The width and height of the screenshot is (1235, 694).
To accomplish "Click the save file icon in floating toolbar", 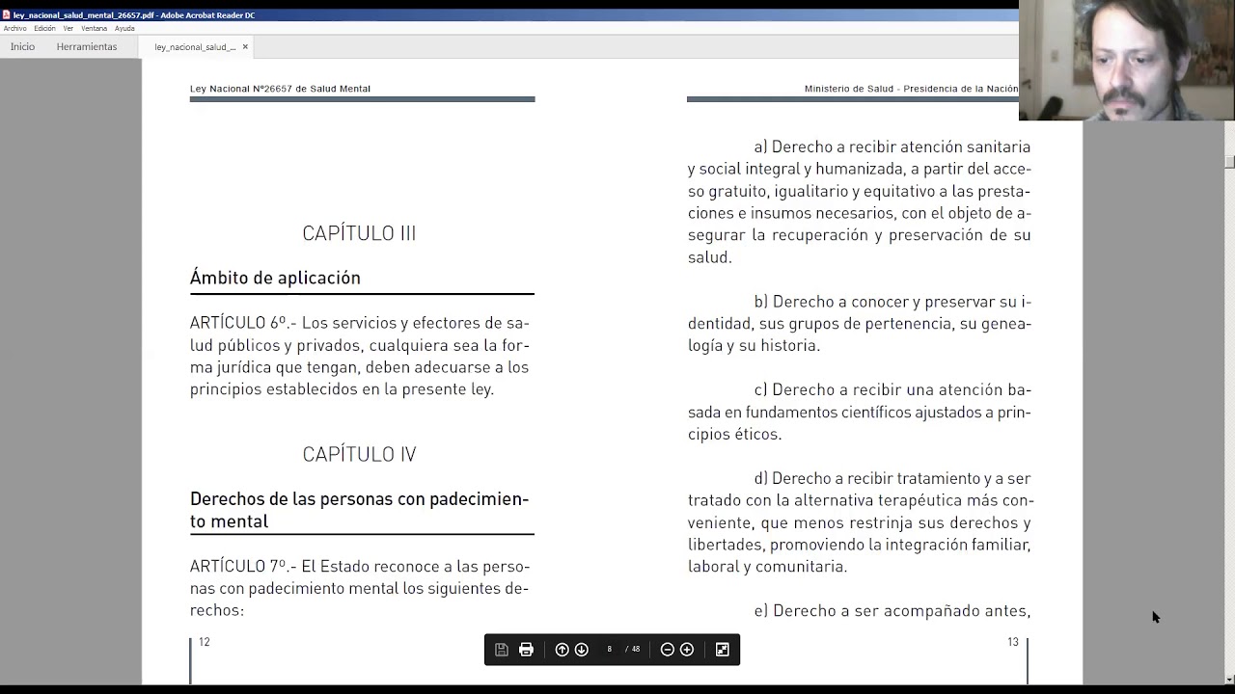I will pyautogui.click(x=502, y=650).
